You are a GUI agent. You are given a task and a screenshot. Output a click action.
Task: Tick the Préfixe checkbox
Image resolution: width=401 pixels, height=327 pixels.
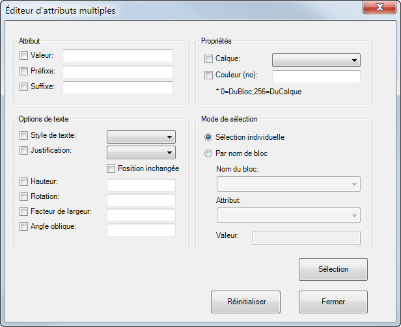click(24, 71)
